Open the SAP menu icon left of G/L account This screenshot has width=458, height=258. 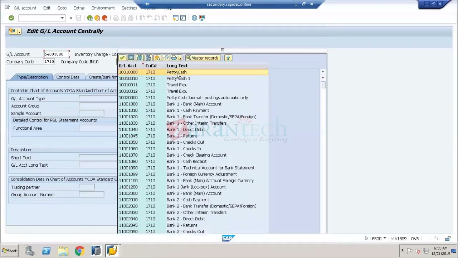(7, 8)
